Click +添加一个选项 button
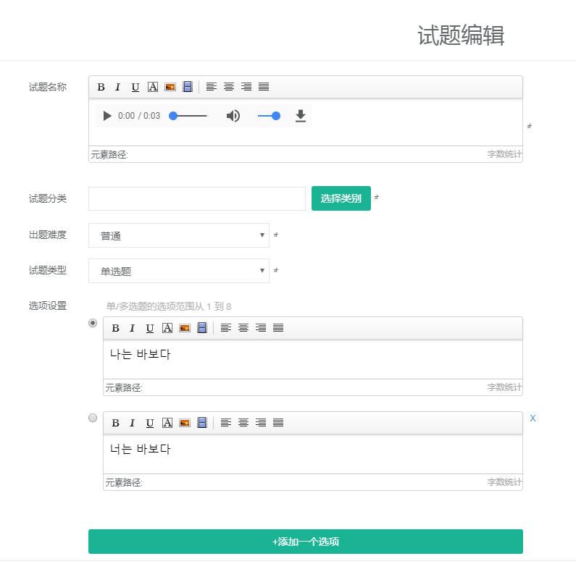Screen dimensions: 576x564 306,542
